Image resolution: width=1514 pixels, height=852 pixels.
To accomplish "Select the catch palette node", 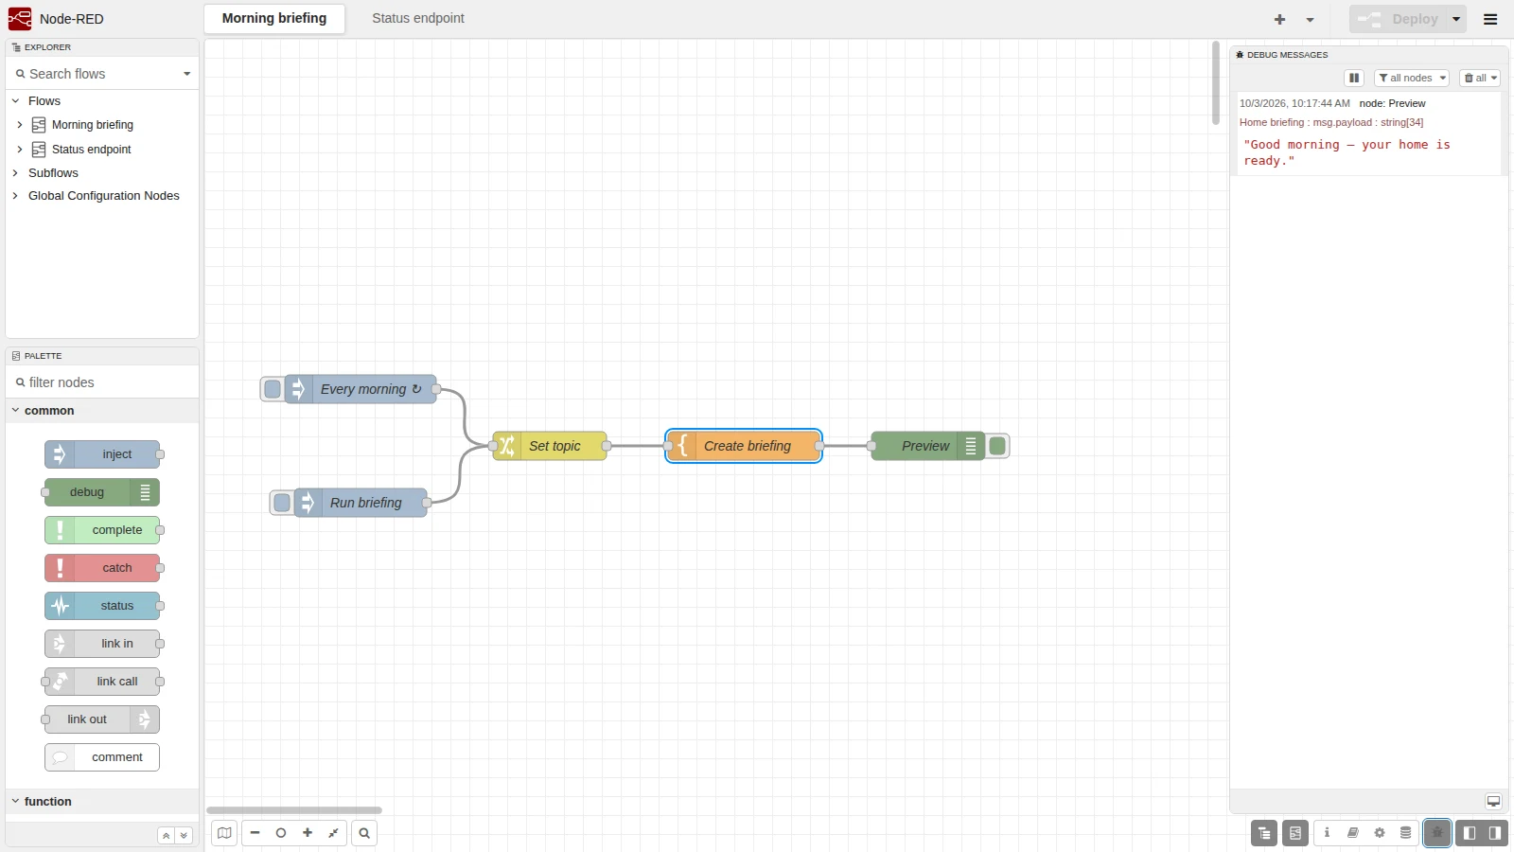I will 102,568.
